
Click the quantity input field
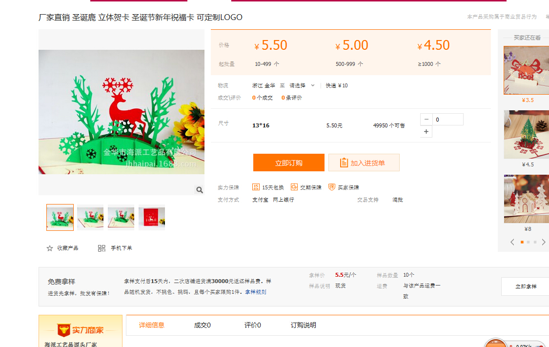point(447,120)
